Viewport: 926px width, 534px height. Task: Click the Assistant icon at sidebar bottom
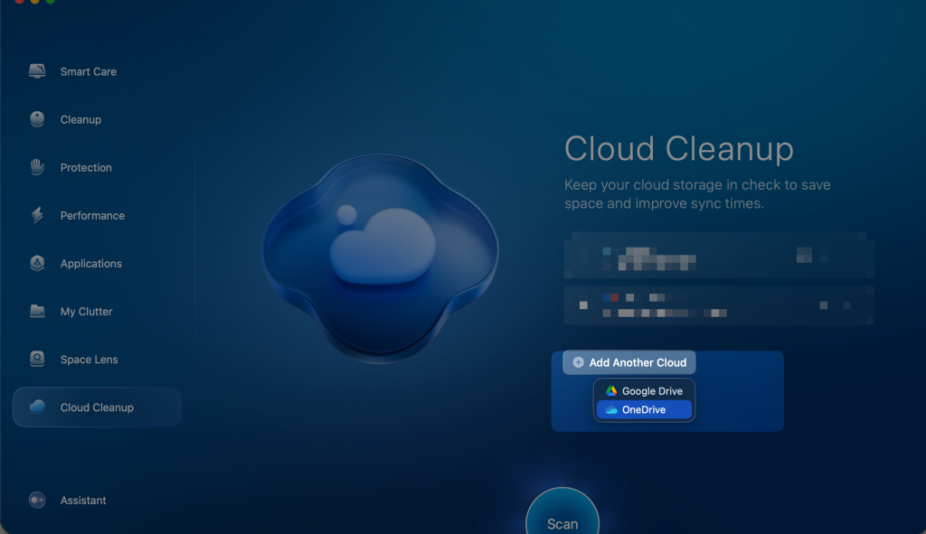[x=36, y=500]
